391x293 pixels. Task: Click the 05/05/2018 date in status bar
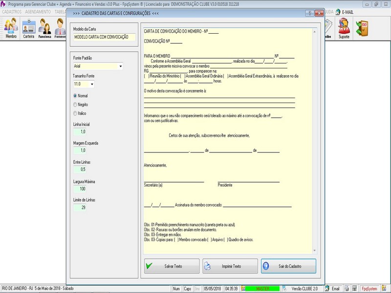tap(213, 289)
